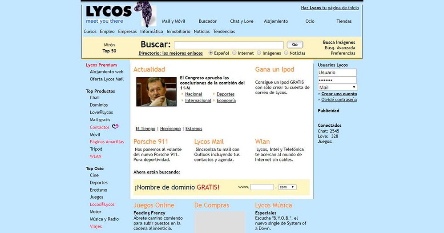Open the Mail service dropdown
This screenshot has width=444, height=233.
pos(338,87)
